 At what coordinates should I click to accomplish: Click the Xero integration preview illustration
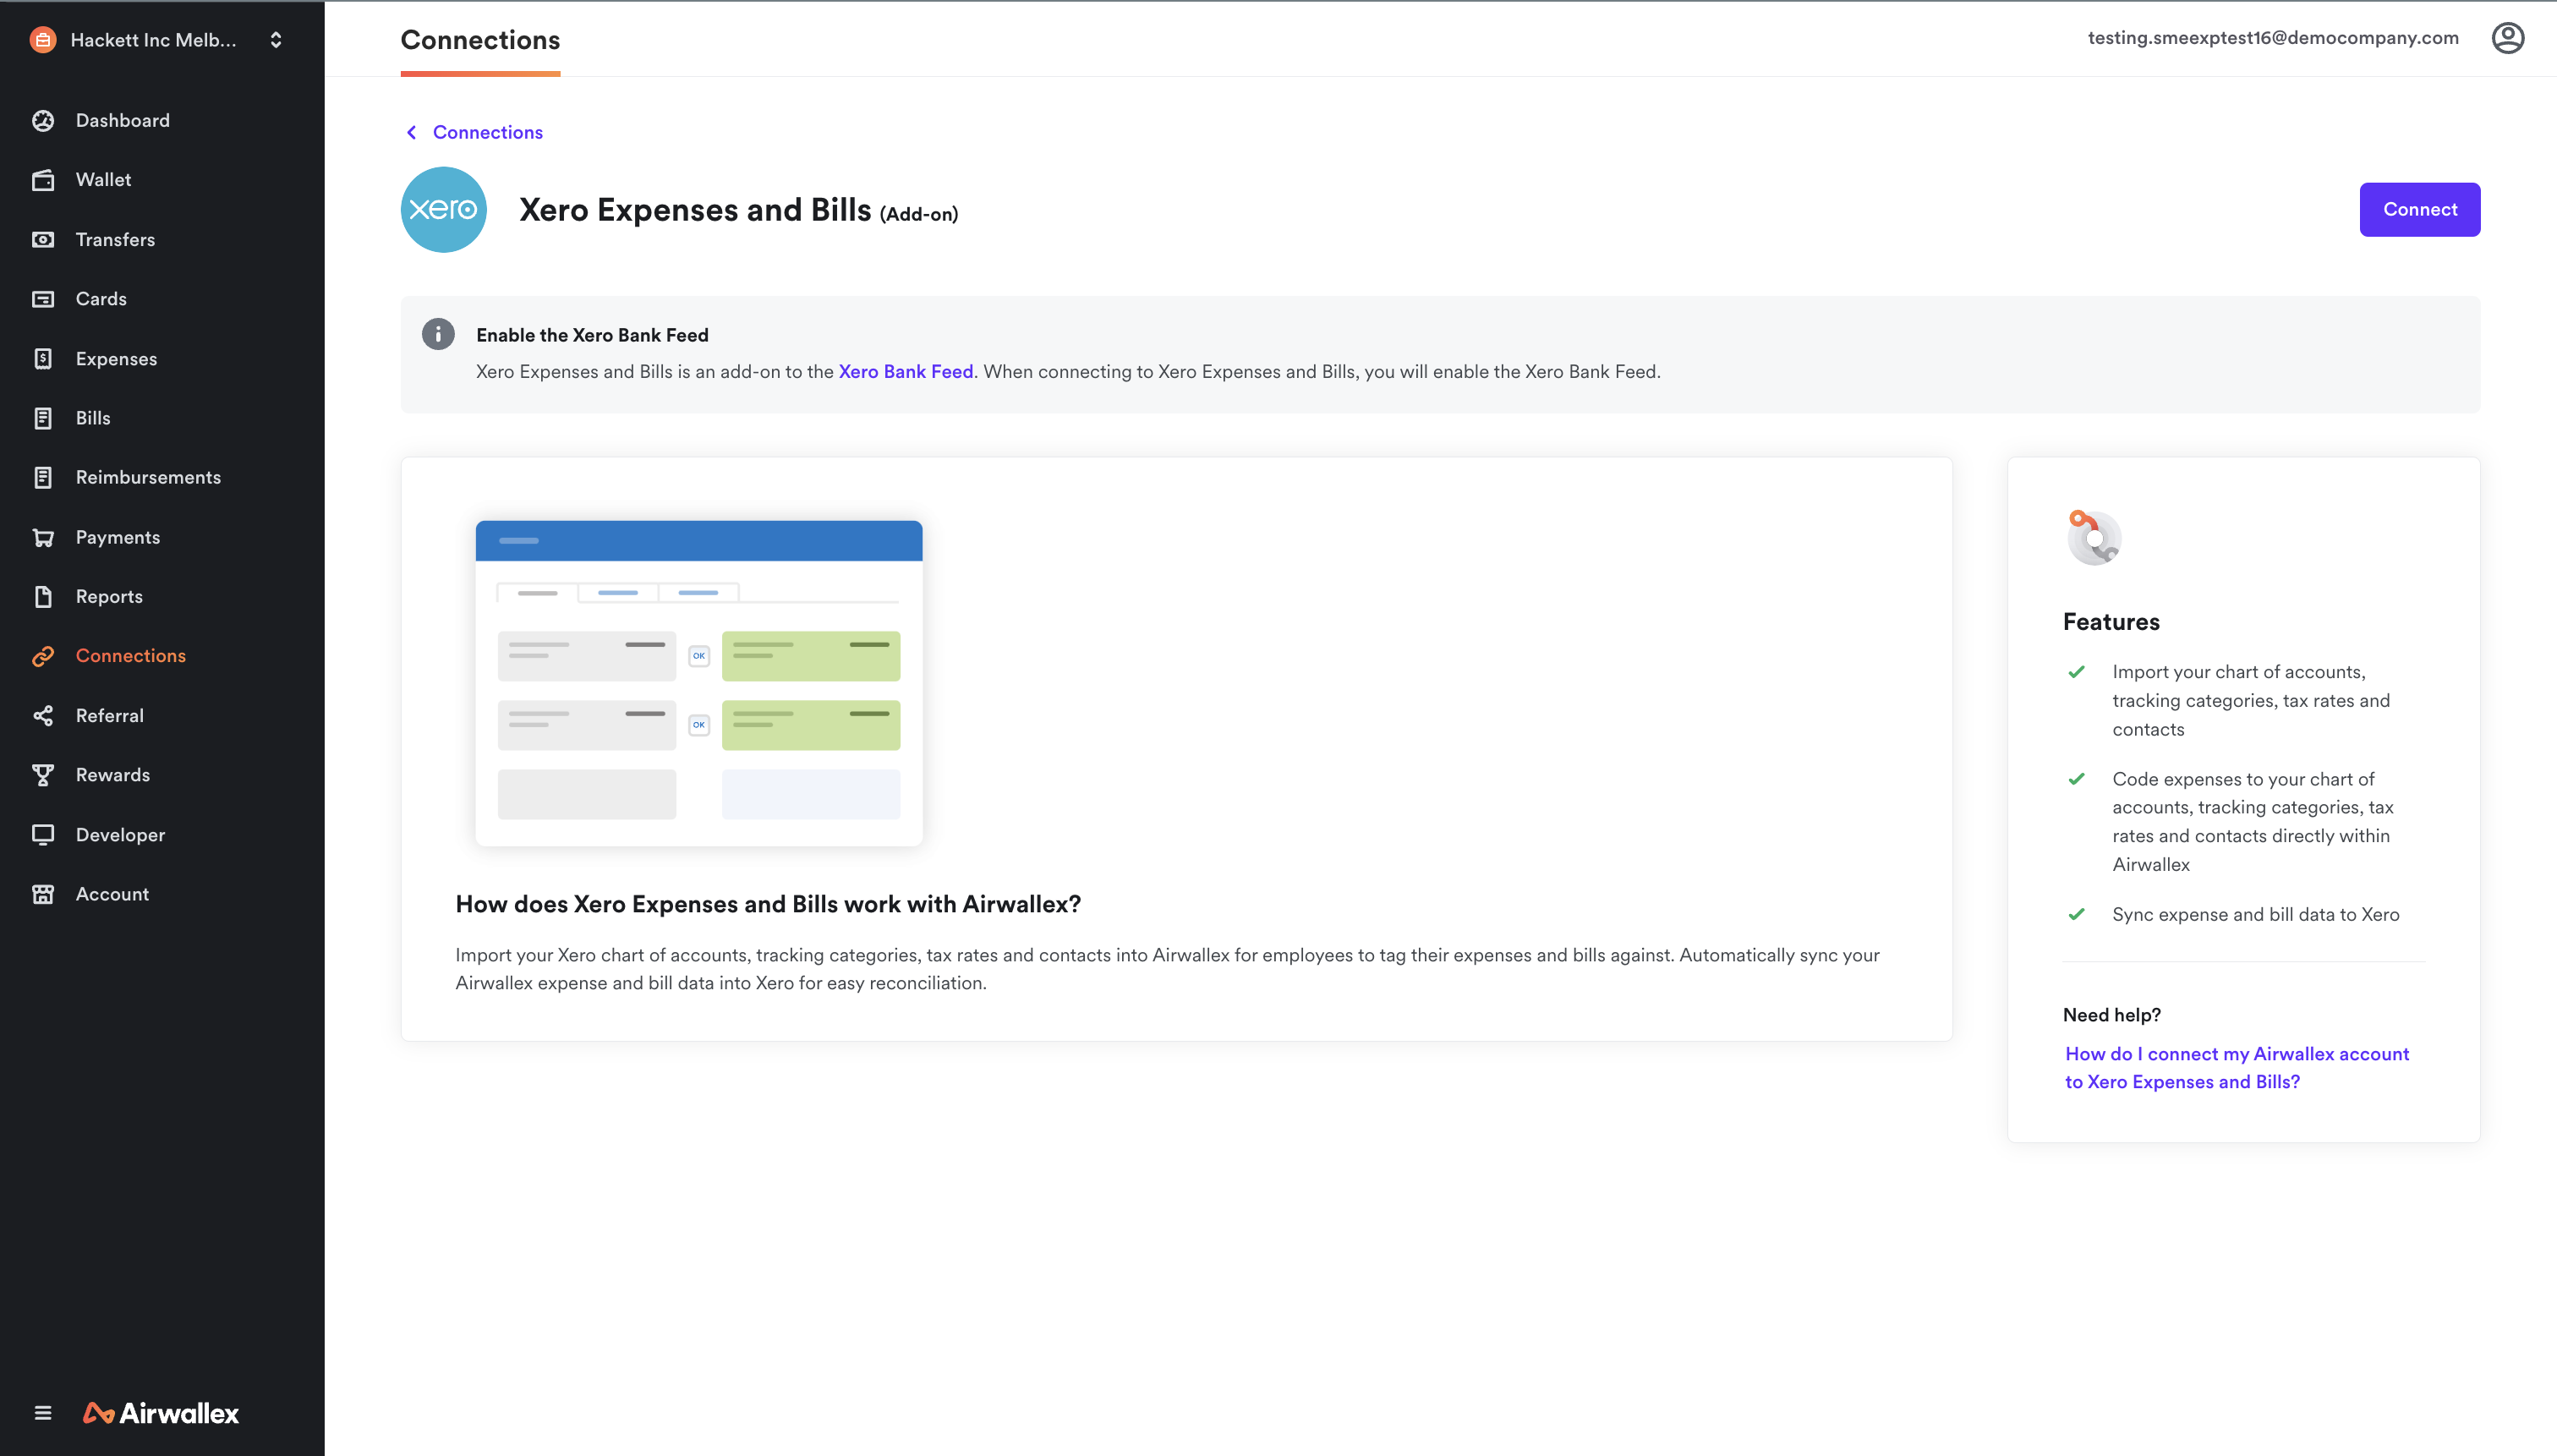click(x=698, y=683)
